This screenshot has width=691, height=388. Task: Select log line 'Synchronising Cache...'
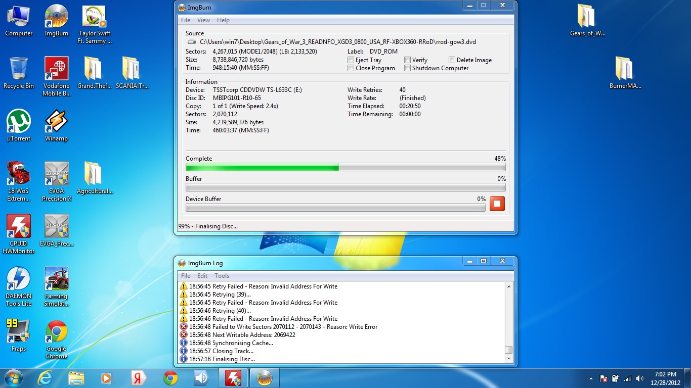(x=231, y=343)
